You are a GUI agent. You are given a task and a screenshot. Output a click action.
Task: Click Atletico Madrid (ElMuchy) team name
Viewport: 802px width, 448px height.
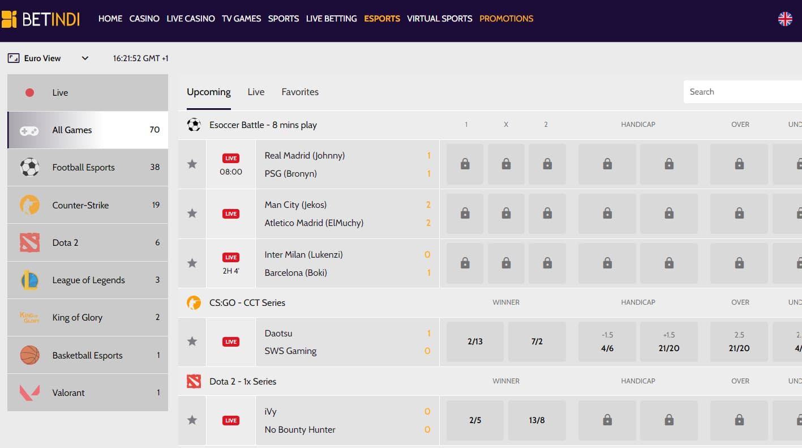point(314,223)
